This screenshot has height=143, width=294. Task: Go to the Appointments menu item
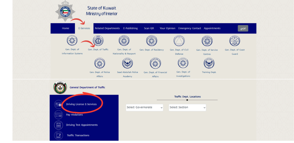tap(212, 28)
